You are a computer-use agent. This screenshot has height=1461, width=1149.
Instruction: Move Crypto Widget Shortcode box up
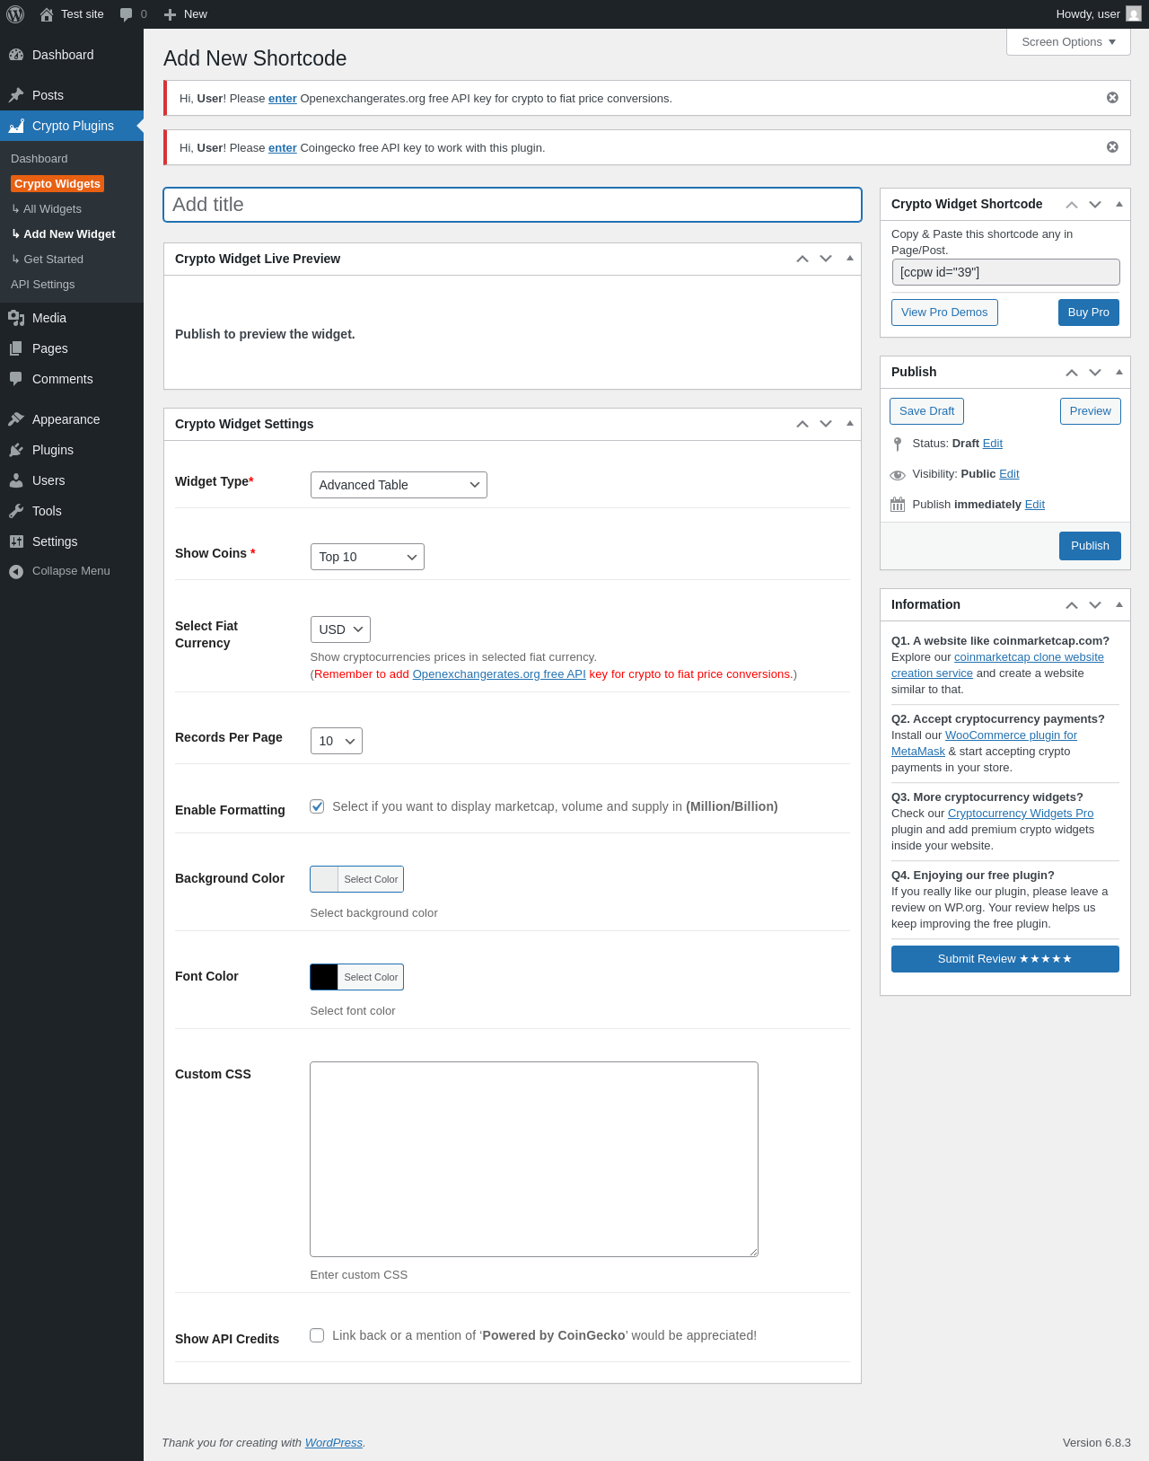[1072, 205]
